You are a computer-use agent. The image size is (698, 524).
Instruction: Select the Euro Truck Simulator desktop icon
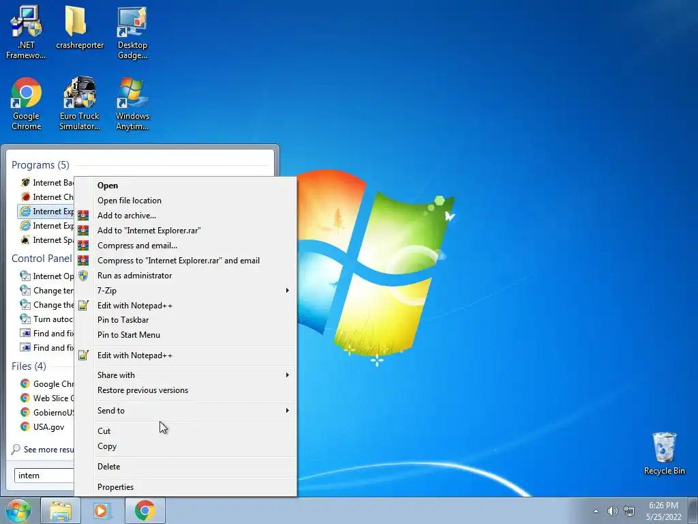coord(80,104)
